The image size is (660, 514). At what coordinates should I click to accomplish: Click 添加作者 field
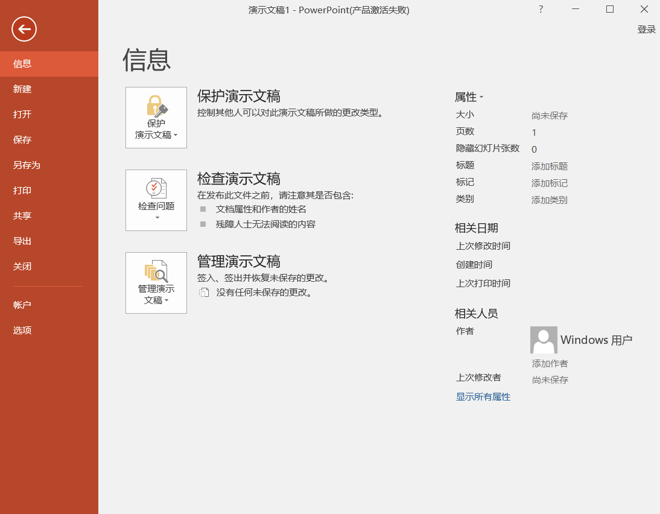[x=550, y=363]
